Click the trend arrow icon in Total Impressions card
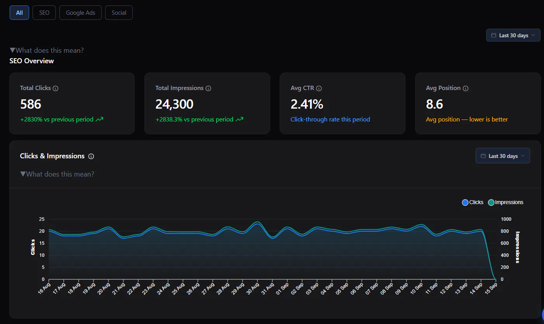Viewport: 544px width, 324px height. pyautogui.click(x=239, y=120)
